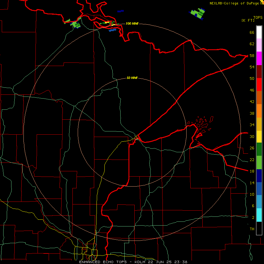264x264 pixels.
Task: Click the magenta legend swatch
Action: 259,58
